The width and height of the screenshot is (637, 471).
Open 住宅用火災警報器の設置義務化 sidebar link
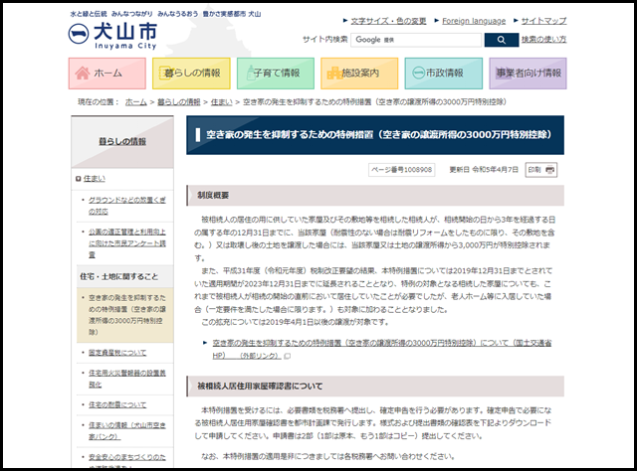(123, 378)
